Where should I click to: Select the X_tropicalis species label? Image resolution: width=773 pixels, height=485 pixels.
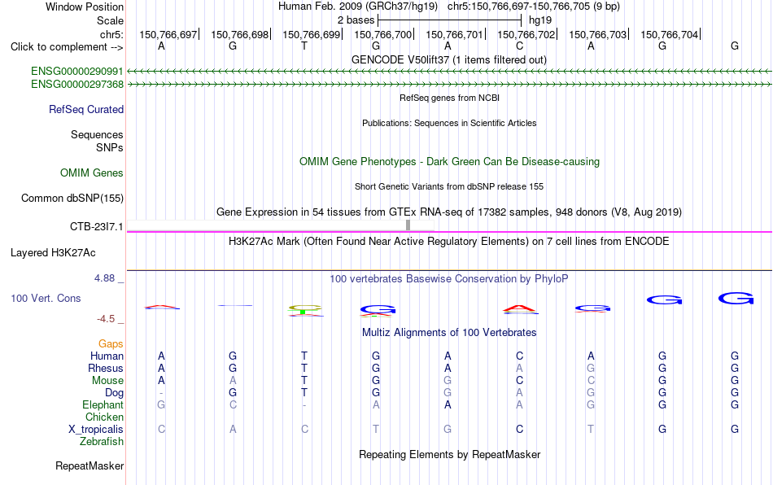tap(96, 430)
